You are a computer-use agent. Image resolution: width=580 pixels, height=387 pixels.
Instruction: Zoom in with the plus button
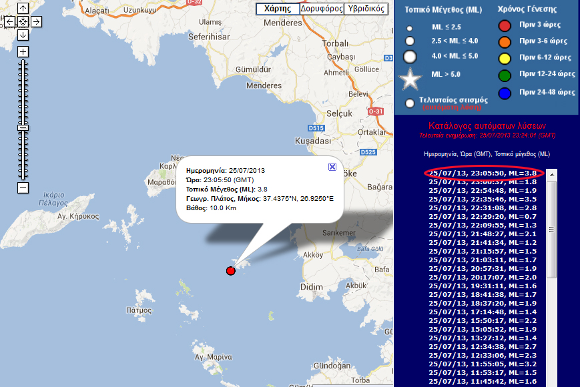(23, 51)
